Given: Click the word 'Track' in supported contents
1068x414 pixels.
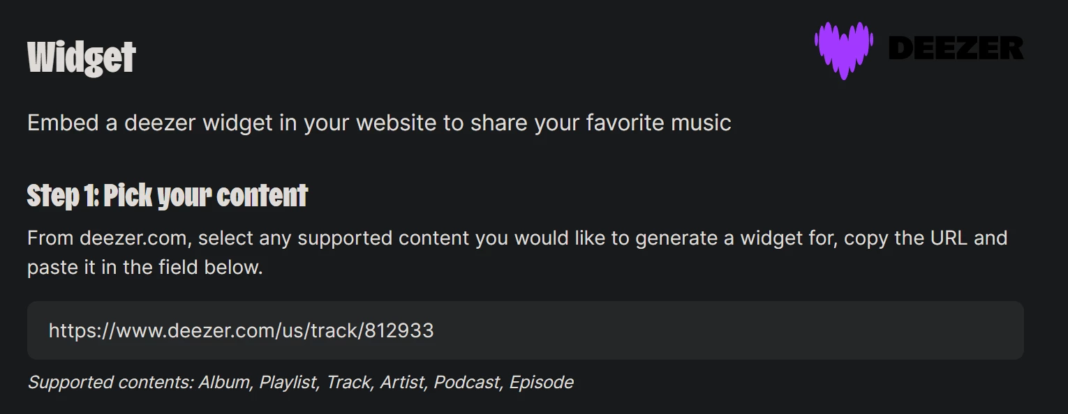Looking at the screenshot, I should [x=348, y=383].
